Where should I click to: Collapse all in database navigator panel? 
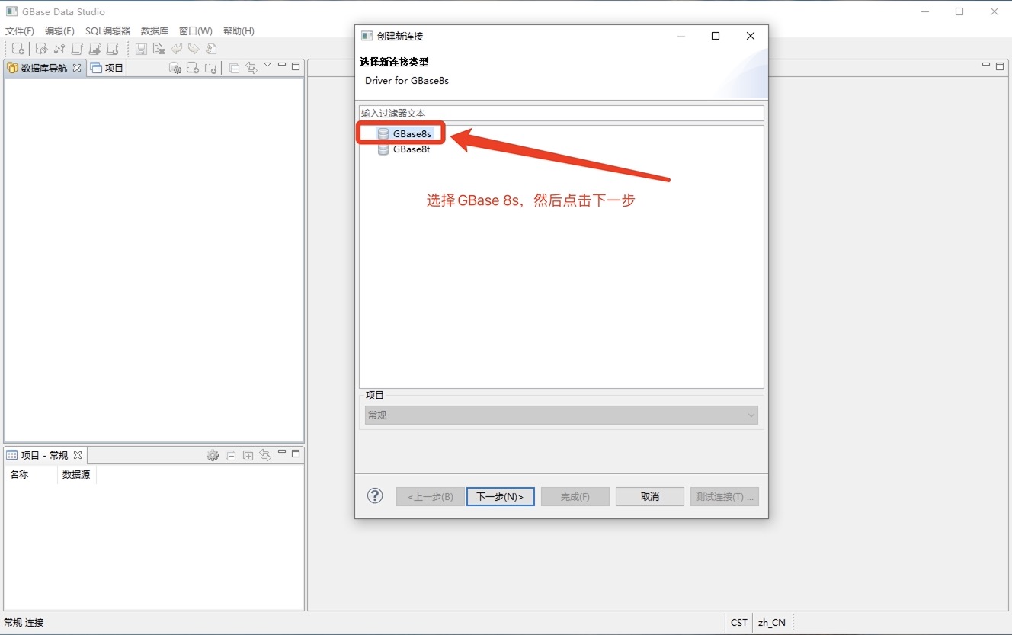tap(234, 68)
